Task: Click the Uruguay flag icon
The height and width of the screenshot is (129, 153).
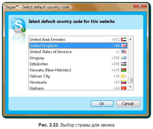Action: (x=123, y=58)
